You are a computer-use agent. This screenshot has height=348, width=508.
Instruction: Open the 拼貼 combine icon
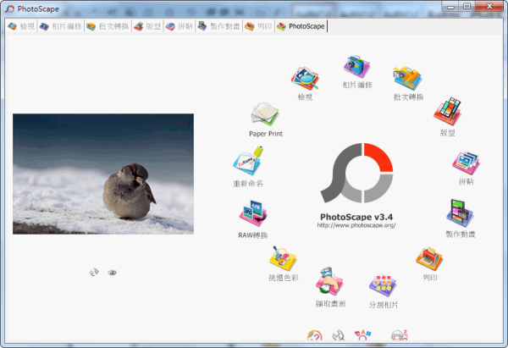coord(466,163)
